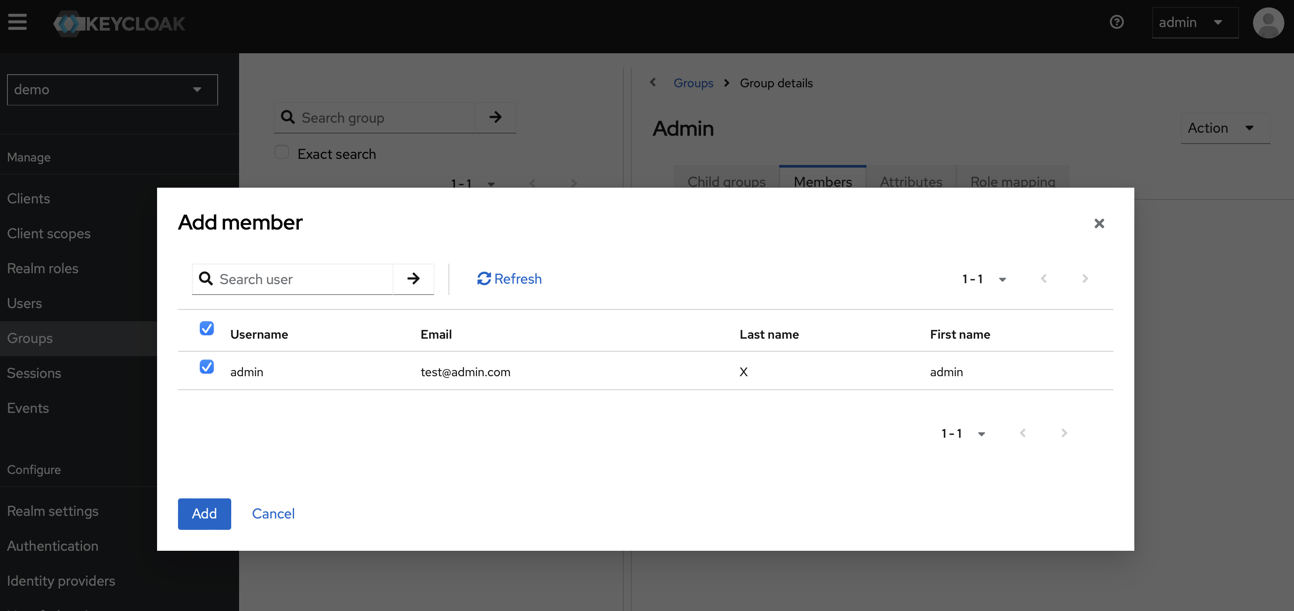Open the help question mark icon
1294x611 pixels.
point(1116,22)
